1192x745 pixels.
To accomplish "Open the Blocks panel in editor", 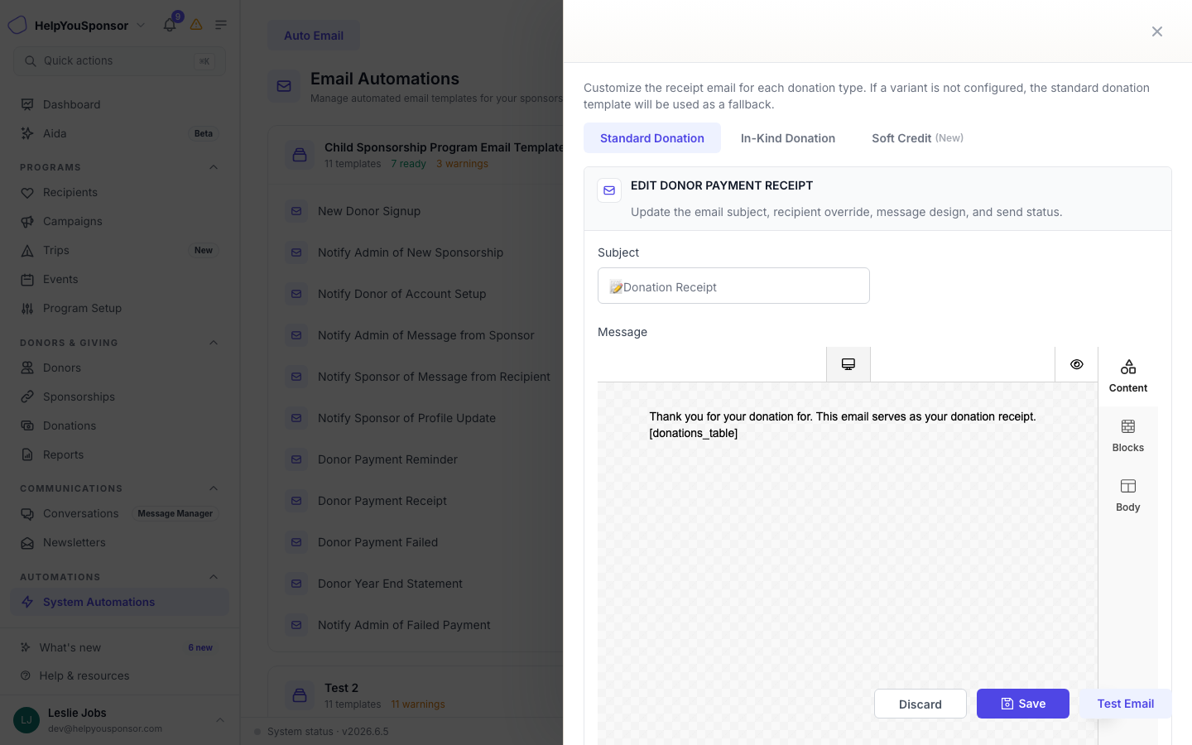I will pos(1128,436).
